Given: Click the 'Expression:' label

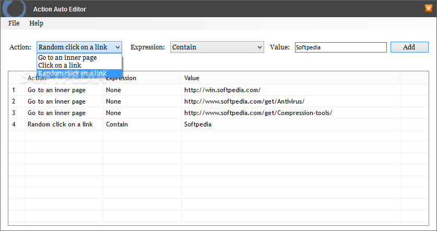Looking at the screenshot, I should 148,47.
